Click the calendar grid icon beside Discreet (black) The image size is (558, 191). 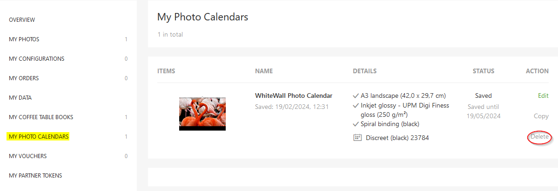pyautogui.click(x=357, y=138)
